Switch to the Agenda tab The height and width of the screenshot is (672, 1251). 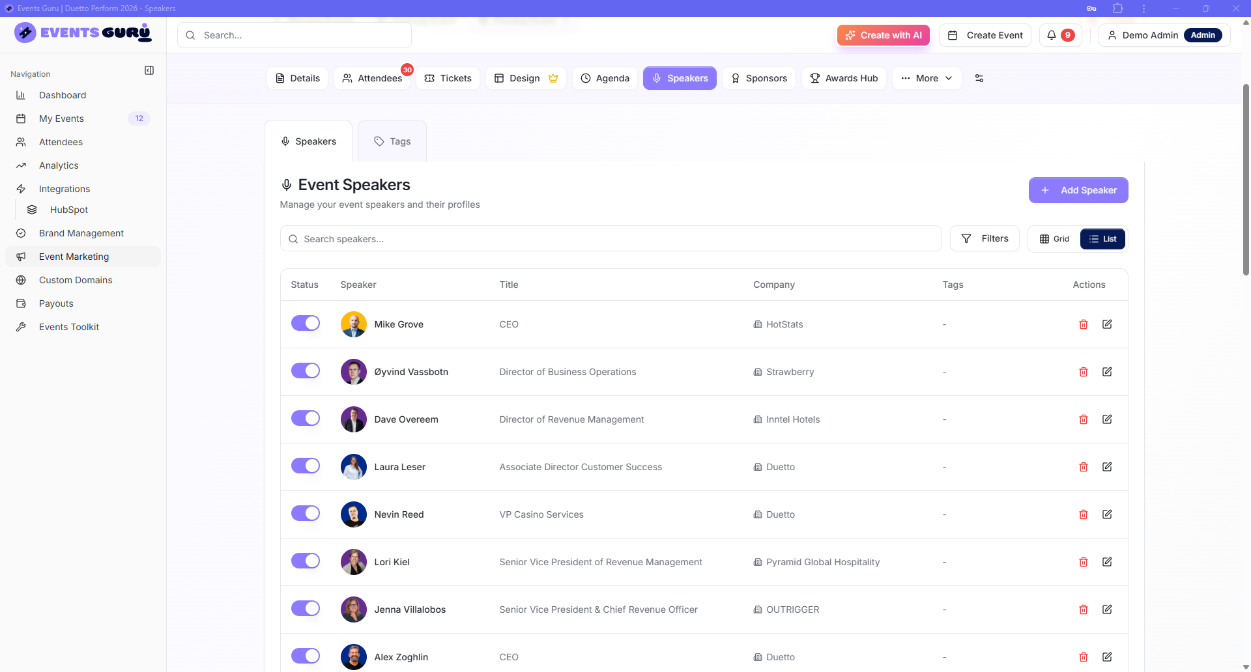point(605,78)
